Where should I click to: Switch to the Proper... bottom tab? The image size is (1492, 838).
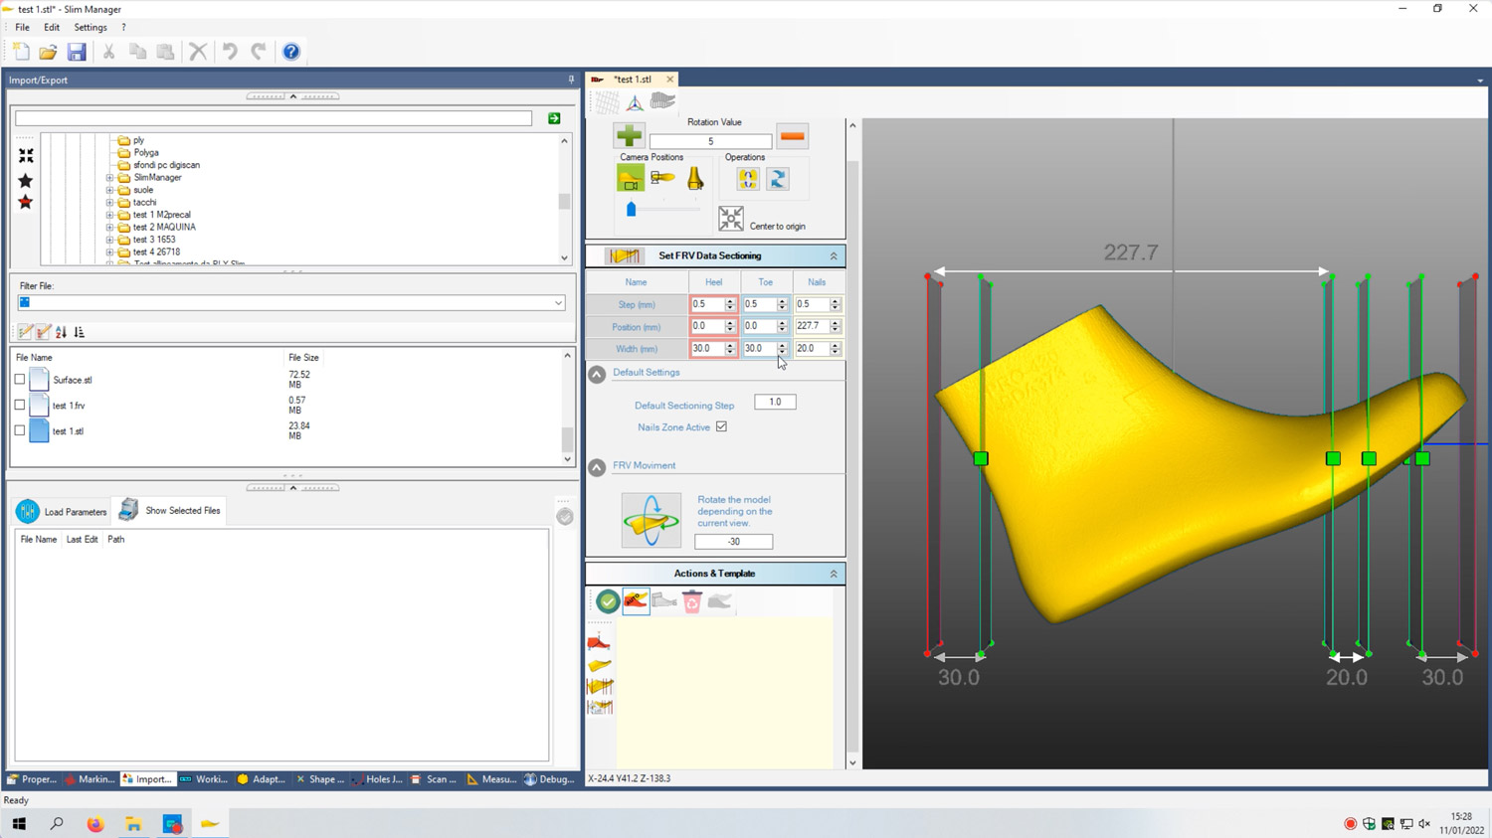click(x=32, y=779)
